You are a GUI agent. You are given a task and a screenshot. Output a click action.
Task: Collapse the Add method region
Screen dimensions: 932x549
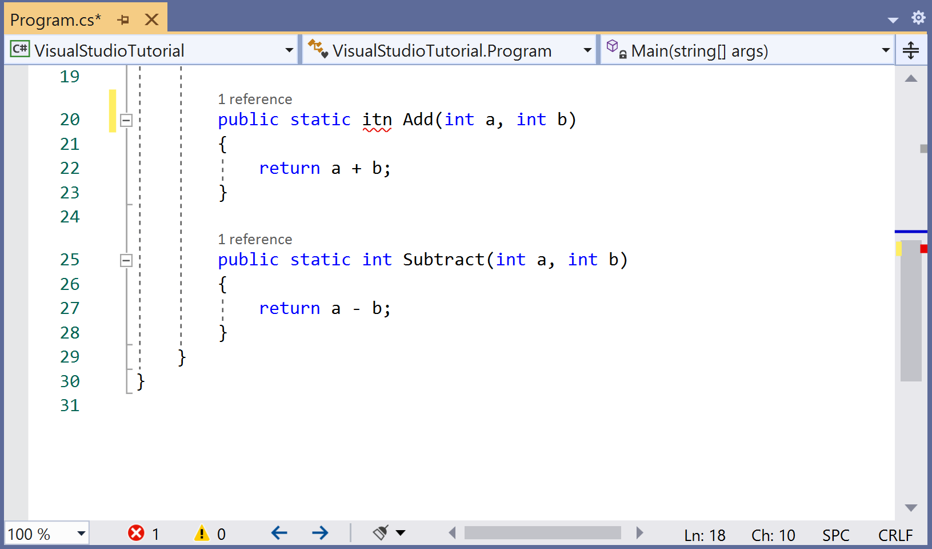(126, 120)
